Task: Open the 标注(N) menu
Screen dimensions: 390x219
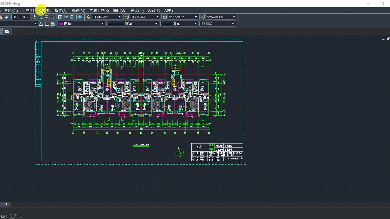Action: (x=61, y=11)
